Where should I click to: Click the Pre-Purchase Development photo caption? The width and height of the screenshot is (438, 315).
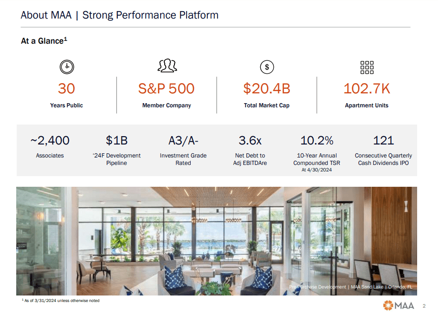coord(350,287)
